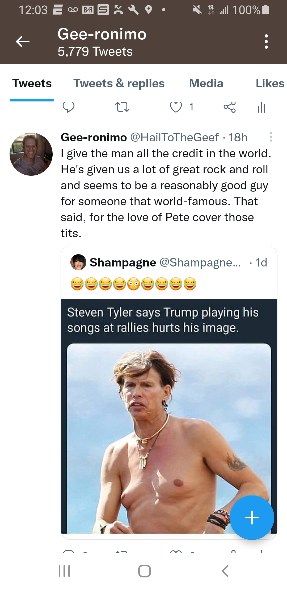Tap Shampagne's small avatar in the quote

tap(78, 262)
